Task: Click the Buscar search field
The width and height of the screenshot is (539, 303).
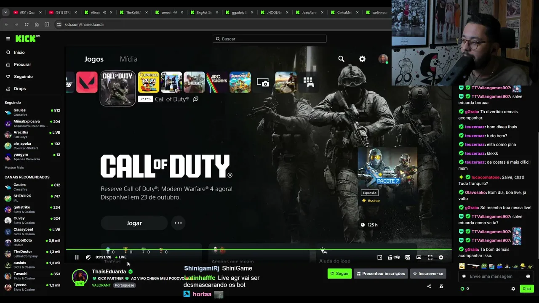Action: [269, 39]
